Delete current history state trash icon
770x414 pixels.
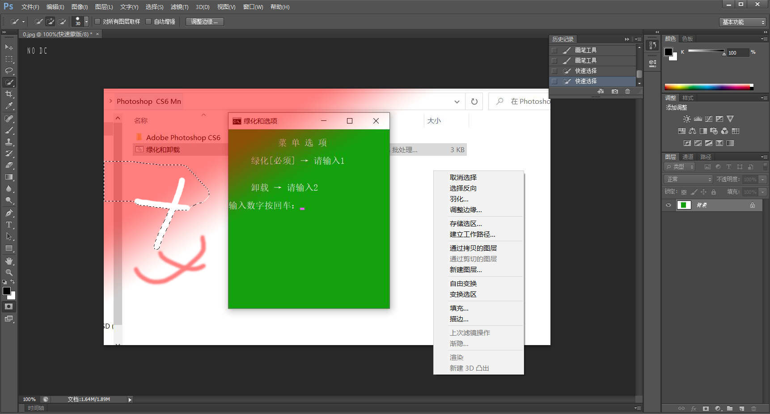[627, 91]
